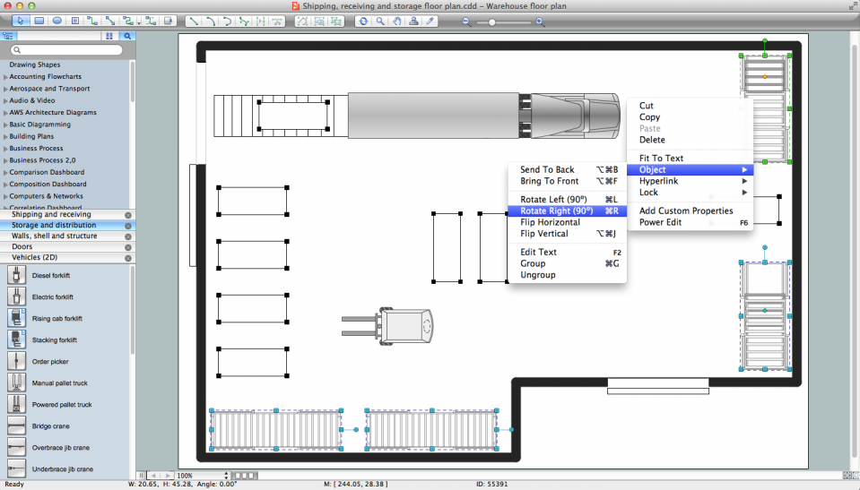The height and width of the screenshot is (490, 860).
Task: Switch library panel to grid view
Action: (x=109, y=37)
